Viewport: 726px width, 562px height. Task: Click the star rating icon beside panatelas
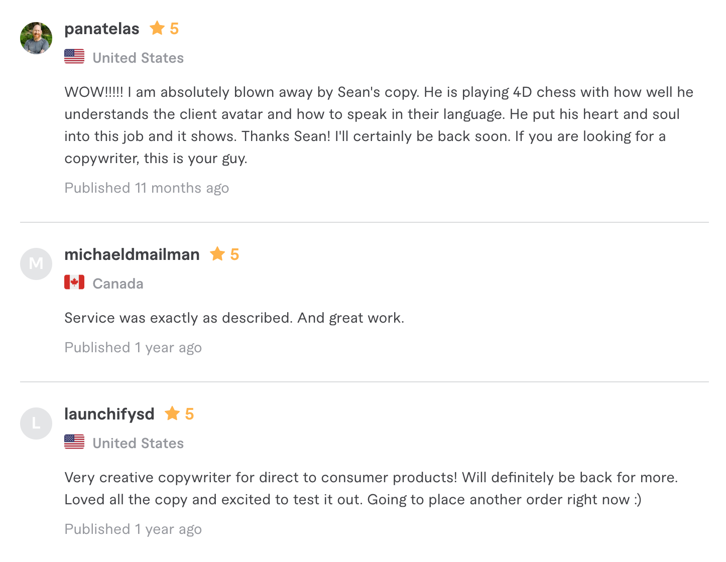[x=157, y=28]
